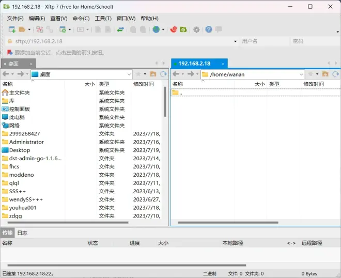The height and width of the screenshot is (278, 341).
Task: Click the Open Session folder icon
Action: 22,29
